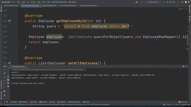Click the update method breadcrumb
191x107 pixels.
point(73,2)
